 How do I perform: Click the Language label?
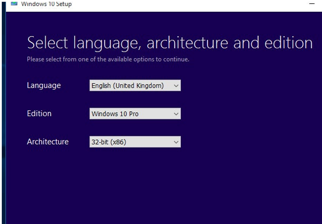[44, 85]
